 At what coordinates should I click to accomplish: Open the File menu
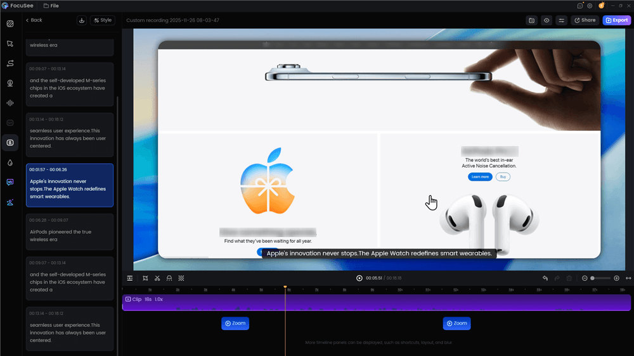click(x=51, y=6)
